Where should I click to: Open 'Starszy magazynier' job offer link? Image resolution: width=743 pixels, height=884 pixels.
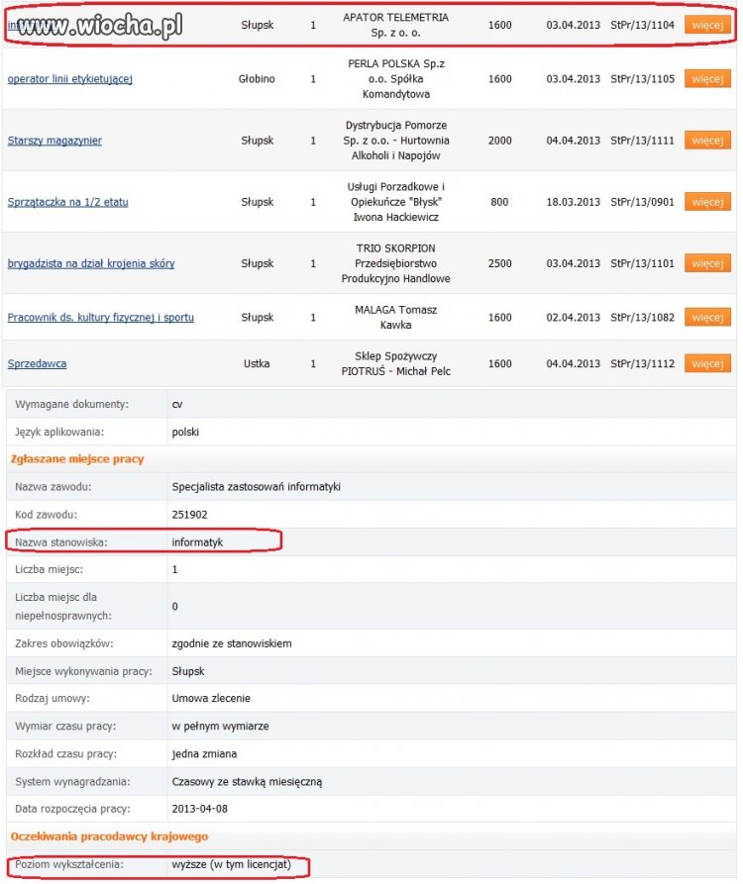[54, 141]
